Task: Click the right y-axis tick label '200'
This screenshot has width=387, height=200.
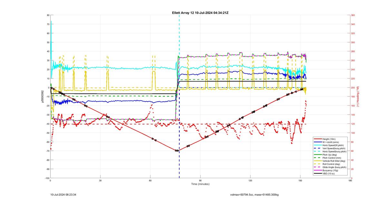Action: [x=353, y=87]
